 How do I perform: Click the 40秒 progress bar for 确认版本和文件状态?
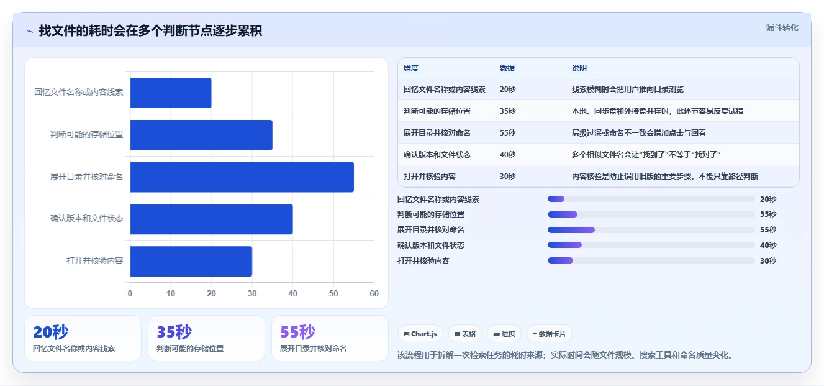point(651,245)
